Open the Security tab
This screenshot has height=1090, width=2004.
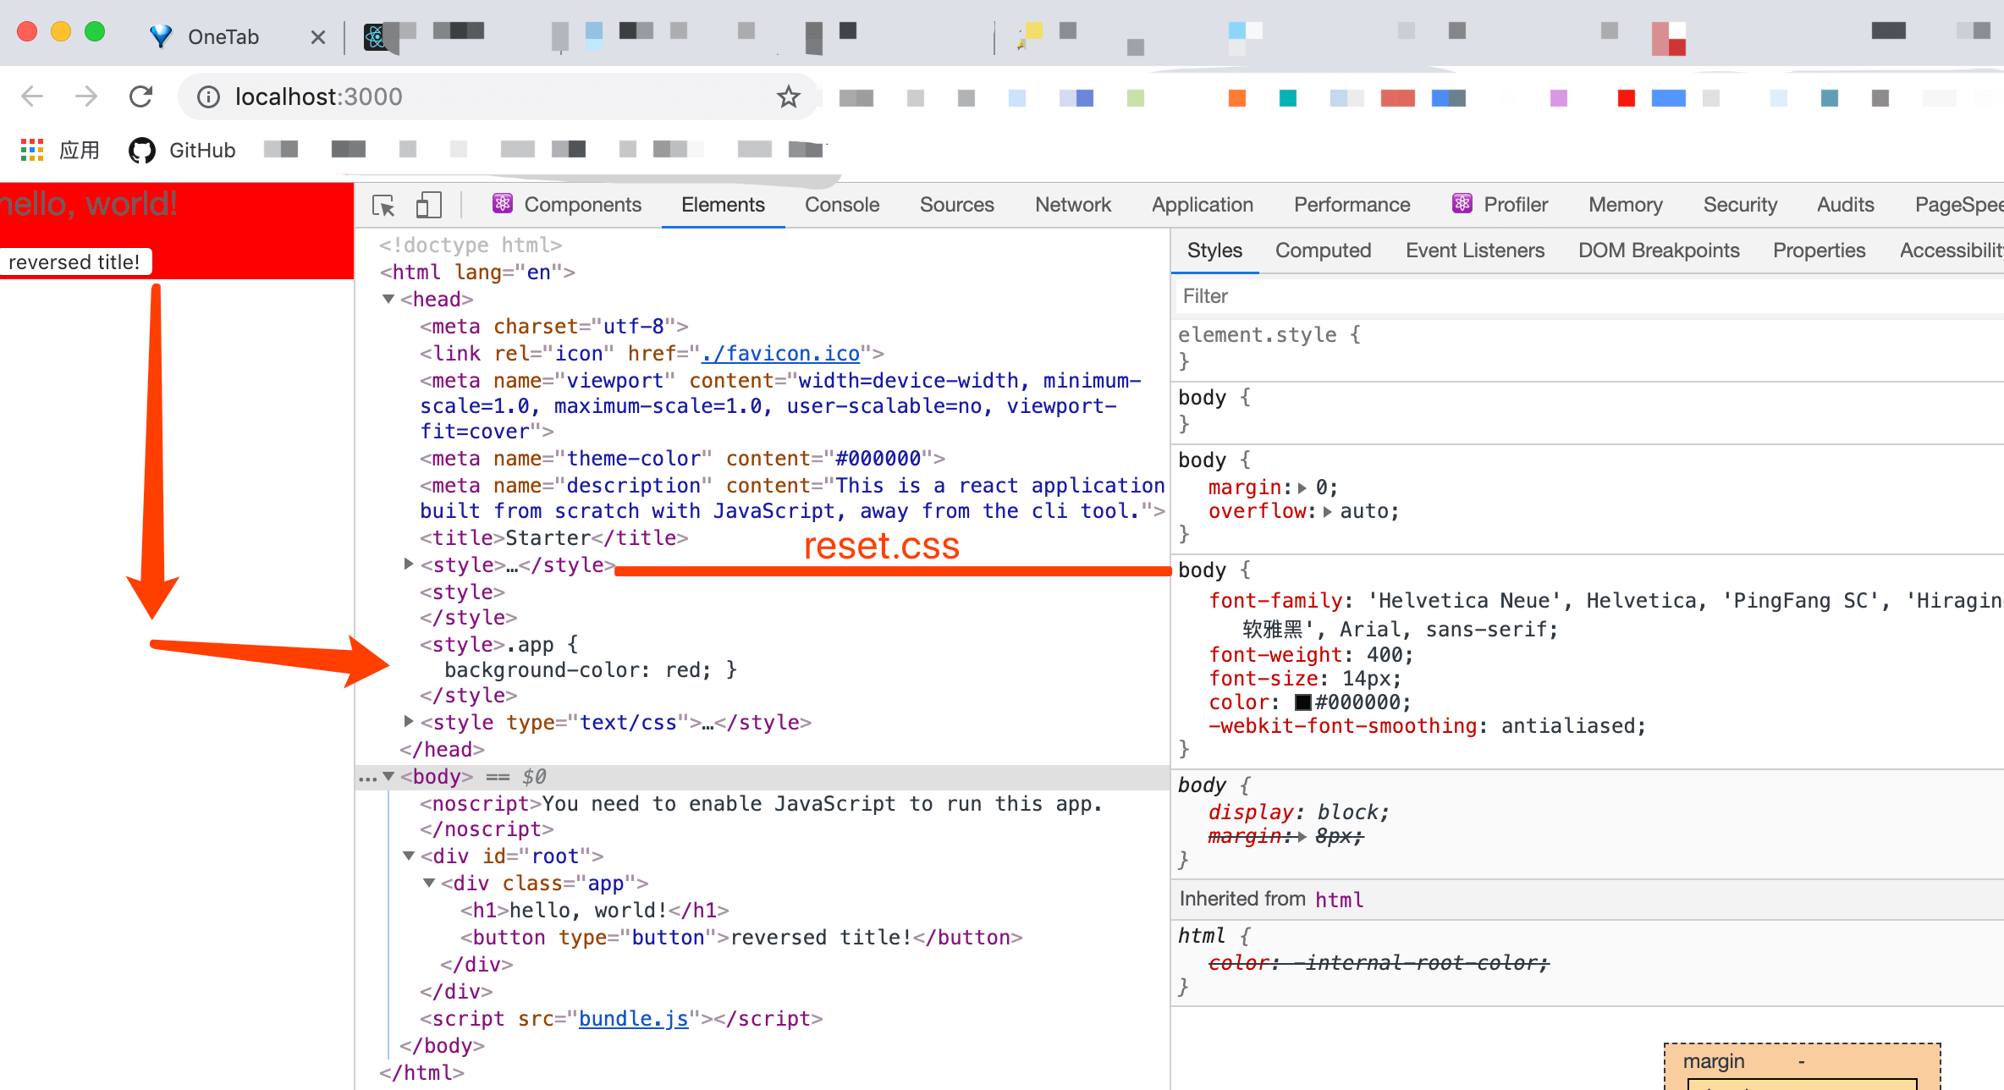1740,205
